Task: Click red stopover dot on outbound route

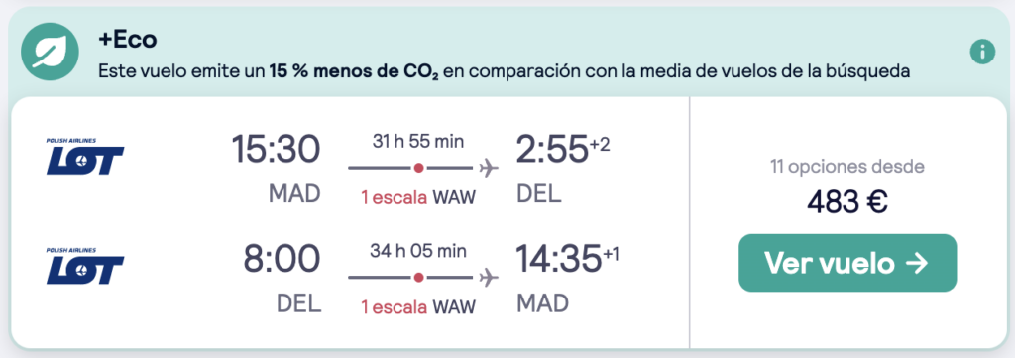Action: coord(419,169)
